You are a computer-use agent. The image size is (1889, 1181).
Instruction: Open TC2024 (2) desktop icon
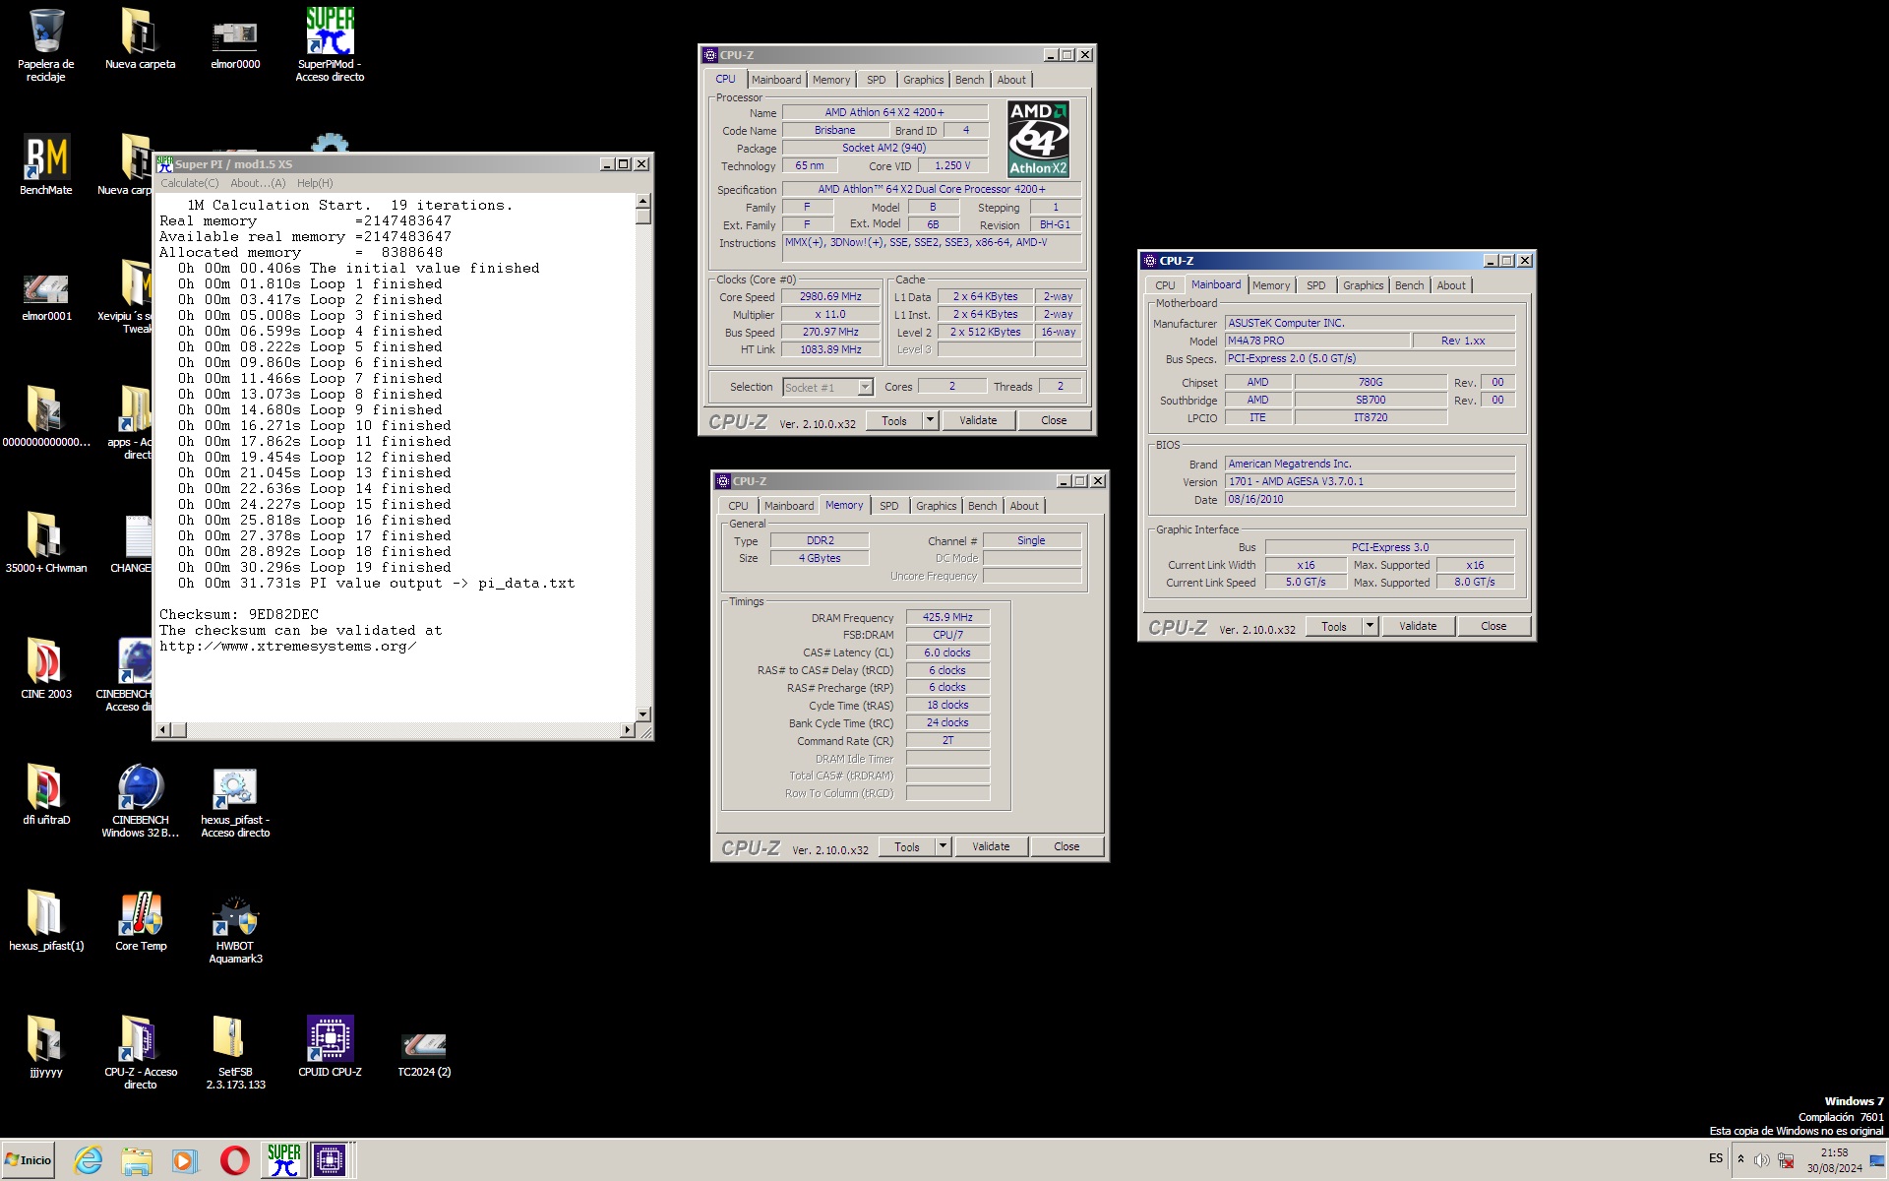click(x=424, y=1052)
